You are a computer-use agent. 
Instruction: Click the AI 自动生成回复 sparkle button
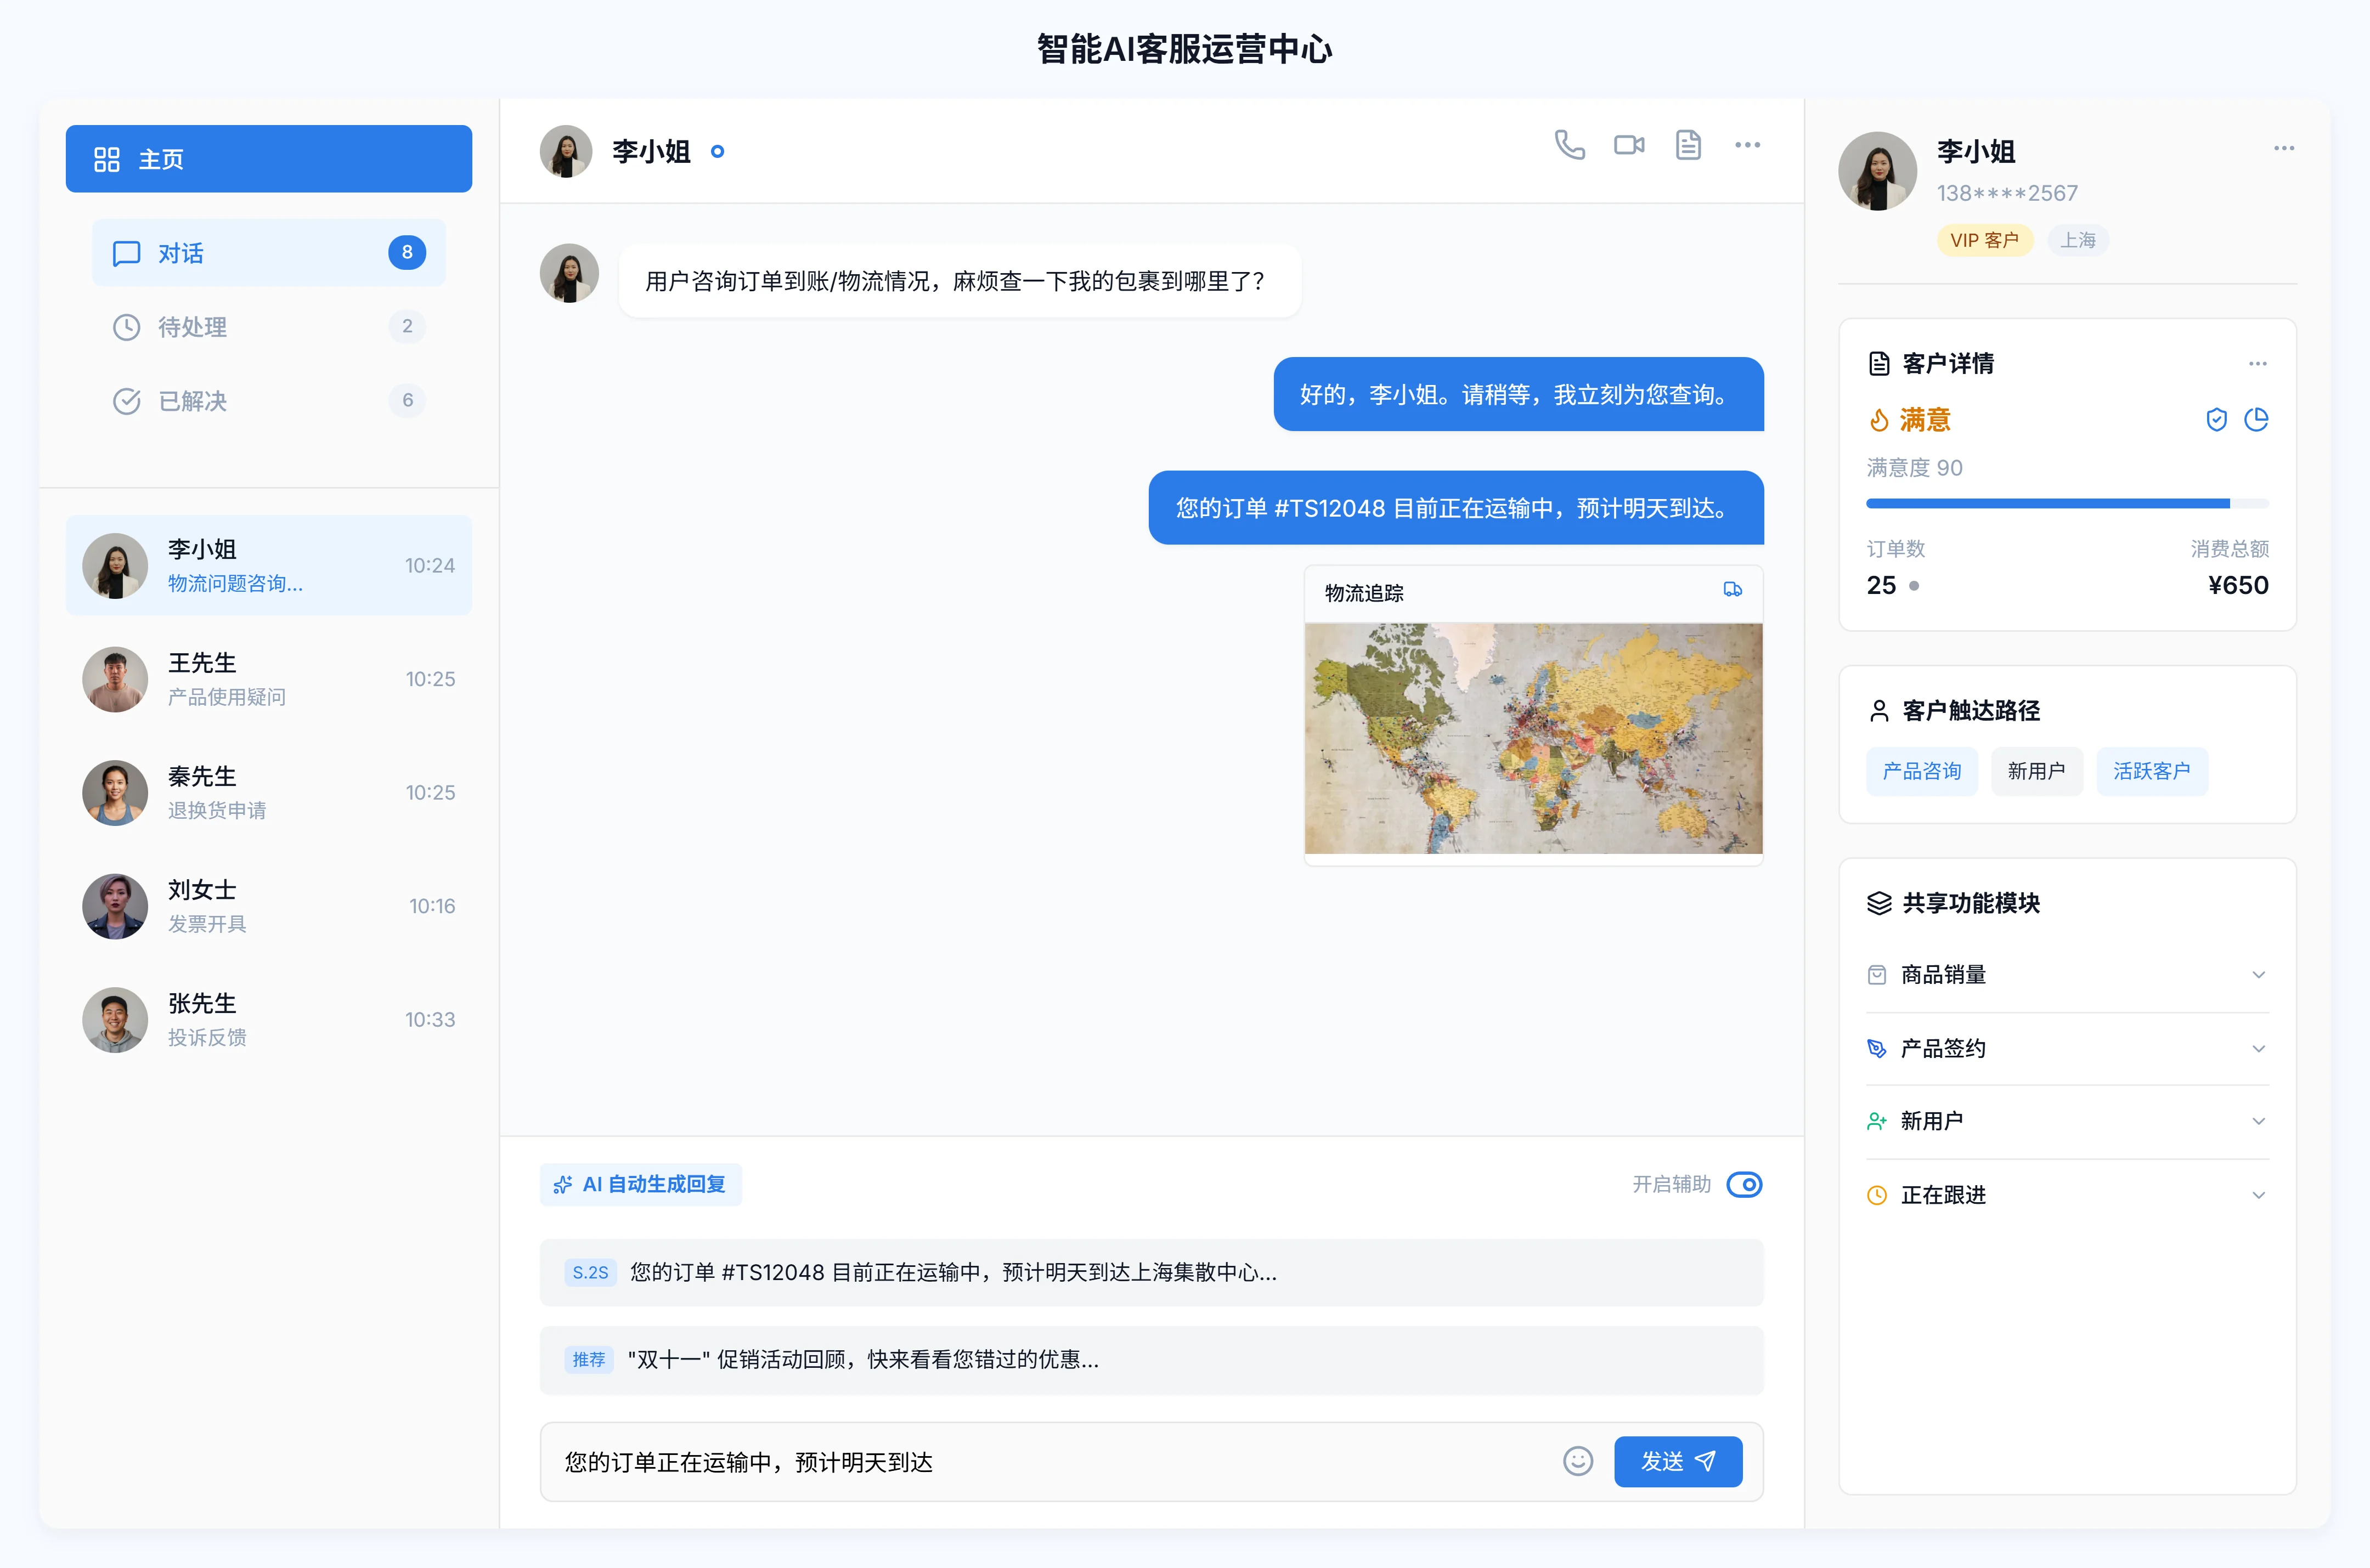(x=640, y=1184)
